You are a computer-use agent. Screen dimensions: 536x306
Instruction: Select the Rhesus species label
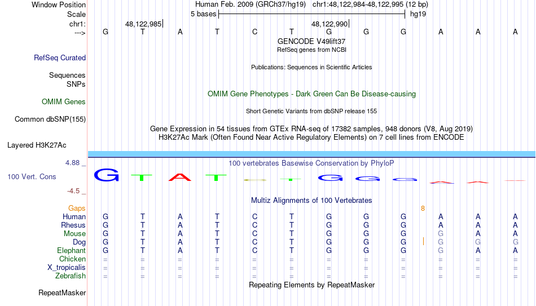coord(73,225)
